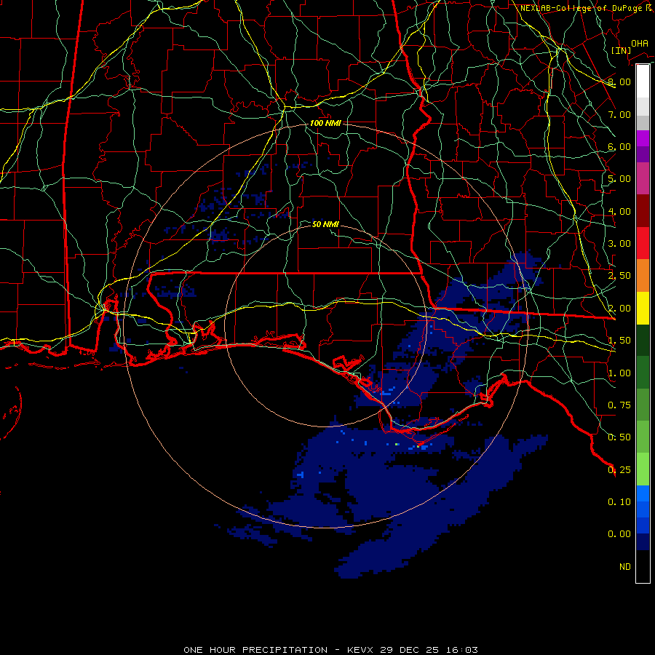Pick the orange legend color band
This screenshot has width=655, height=655.
pos(643,275)
